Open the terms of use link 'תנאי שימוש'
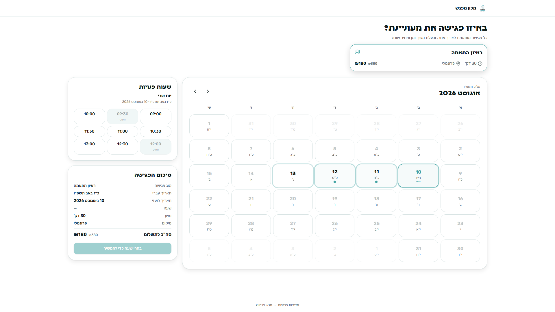Screen dimensions: 555x312 pyautogui.click(x=264, y=305)
